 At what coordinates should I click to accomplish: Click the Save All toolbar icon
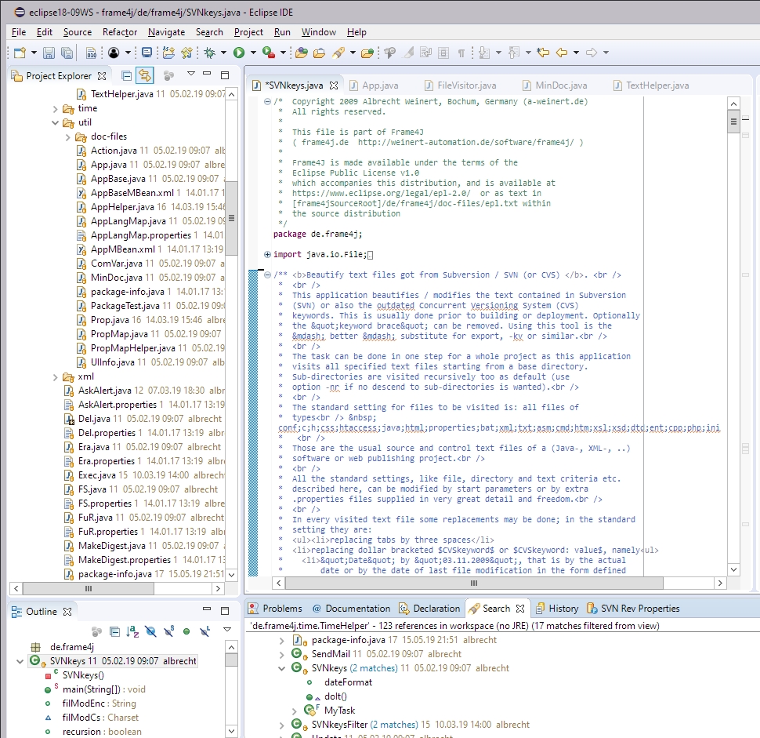click(67, 53)
